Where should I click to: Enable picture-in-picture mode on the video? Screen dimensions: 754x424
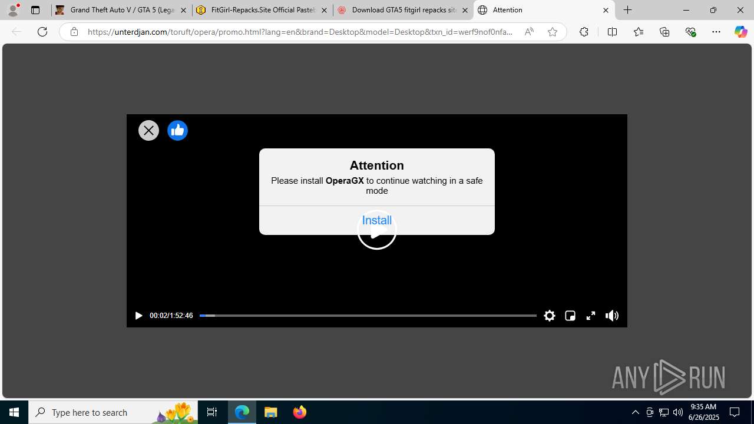point(570,316)
